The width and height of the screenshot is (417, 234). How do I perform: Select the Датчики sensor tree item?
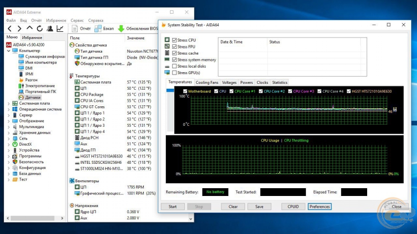(x=30, y=97)
